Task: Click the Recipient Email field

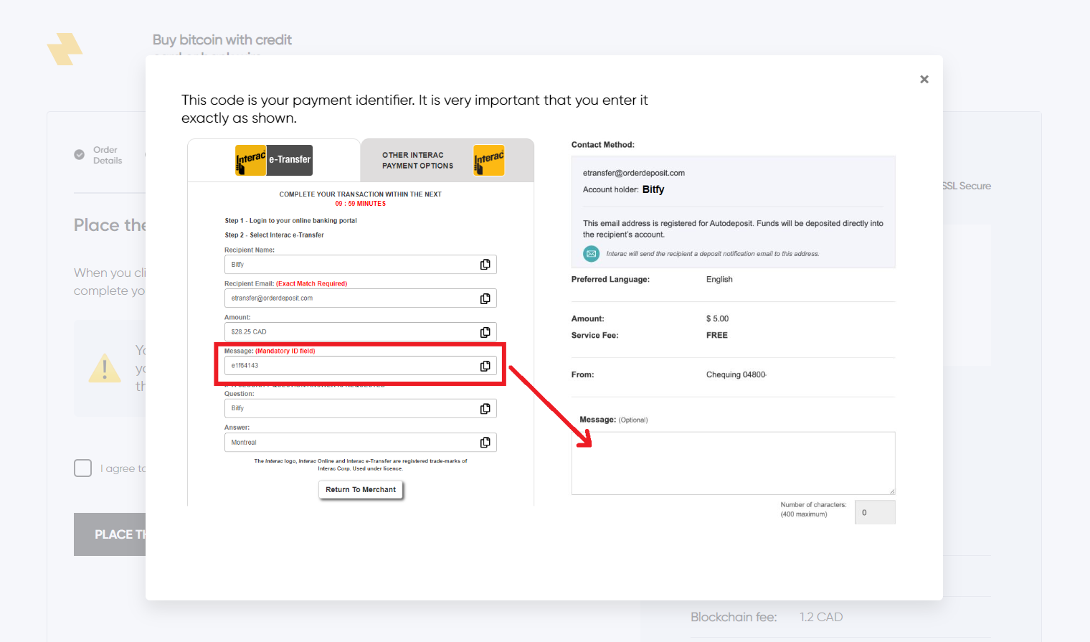Action: point(360,298)
